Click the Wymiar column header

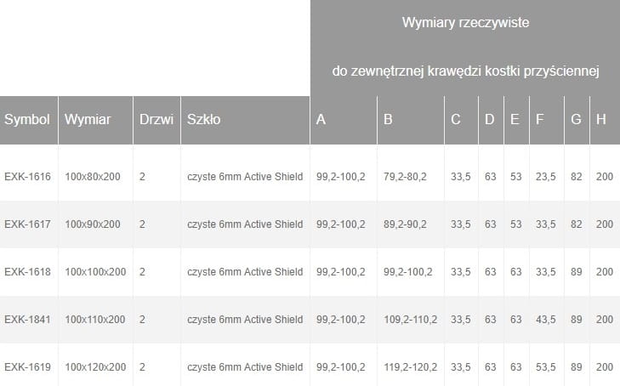pos(88,120)
